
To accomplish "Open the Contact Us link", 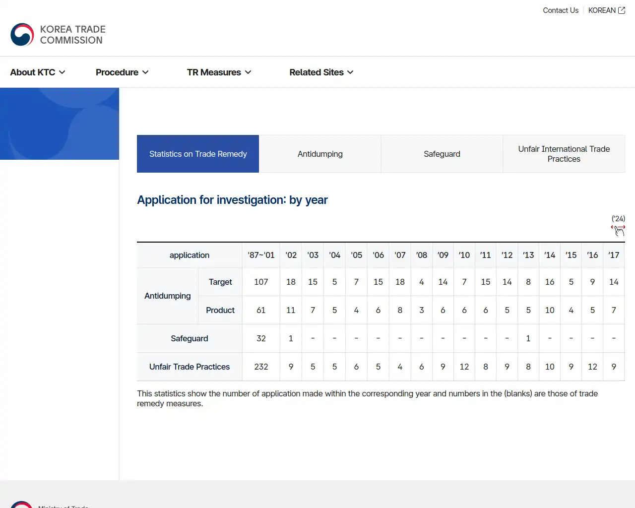I will coord(561,10).
